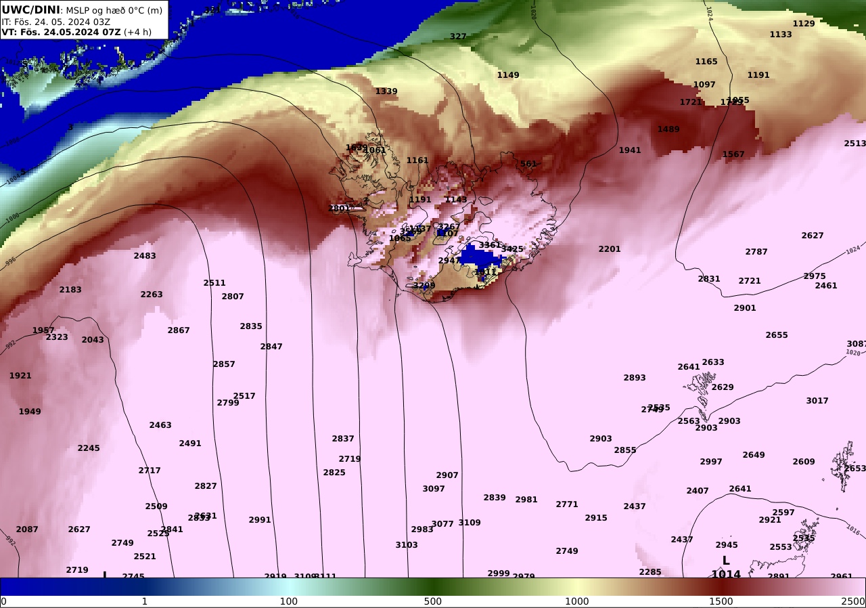Click the freezing level value 2837
The height and width of the screenshot is (608, 866).
coord(343,439)
